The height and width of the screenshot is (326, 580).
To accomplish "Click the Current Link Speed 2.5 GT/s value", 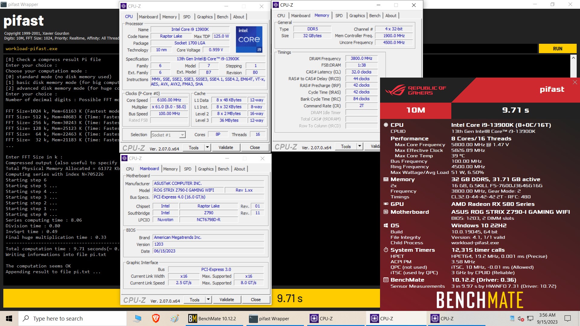I will pyautogui.click(x=184, y=283).
